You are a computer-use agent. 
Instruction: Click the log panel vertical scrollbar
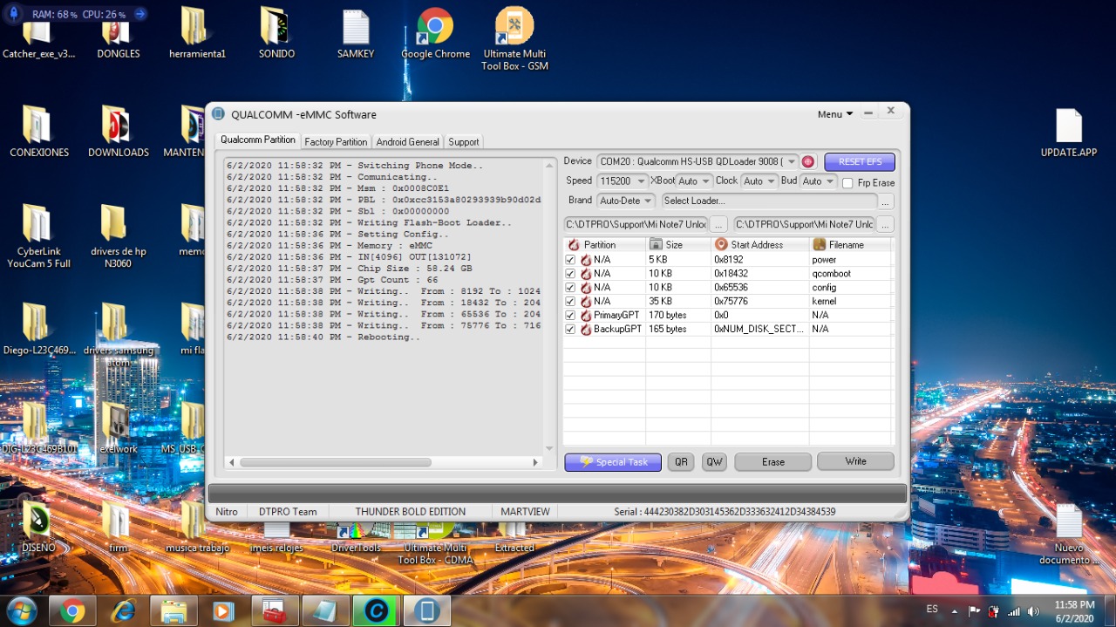tap(549, 306)
